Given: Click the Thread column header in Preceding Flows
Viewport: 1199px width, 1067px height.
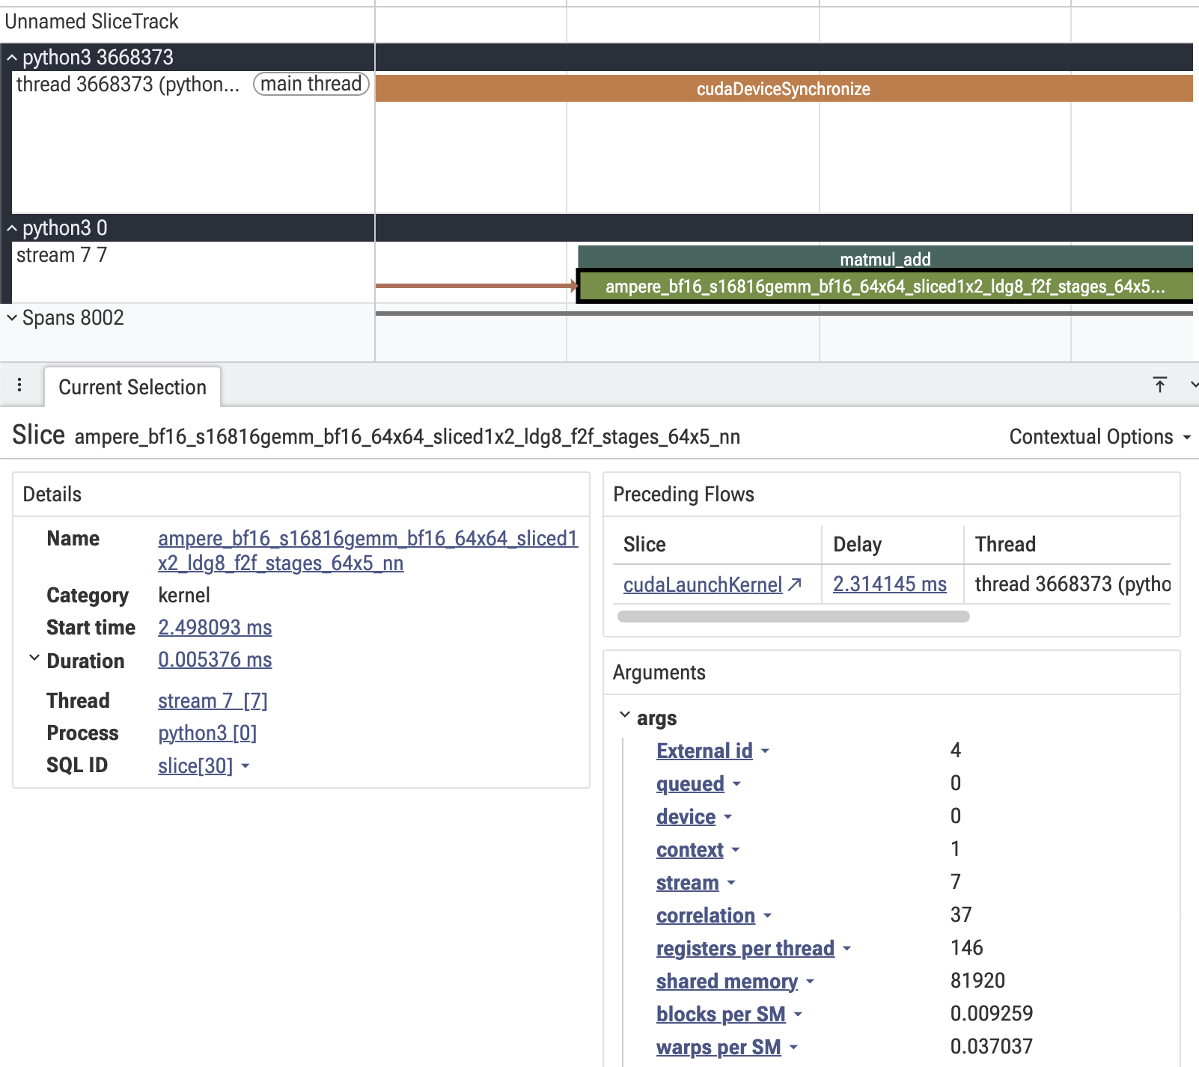Looking at the screenshot, I should tap(1005, 545).
